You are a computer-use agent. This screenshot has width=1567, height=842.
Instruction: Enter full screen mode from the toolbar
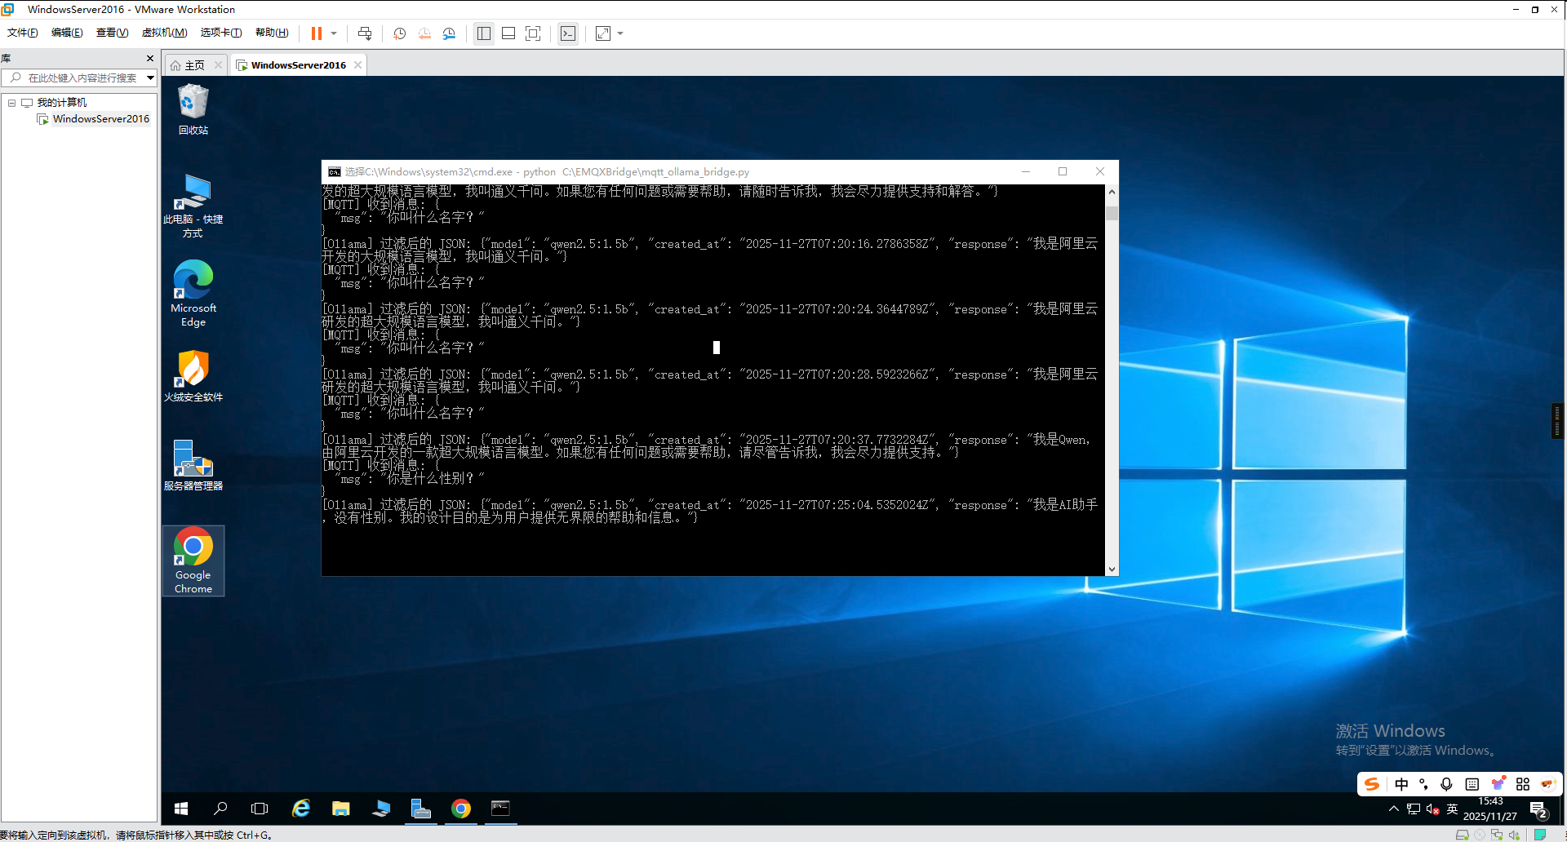(x=533, y=33)
